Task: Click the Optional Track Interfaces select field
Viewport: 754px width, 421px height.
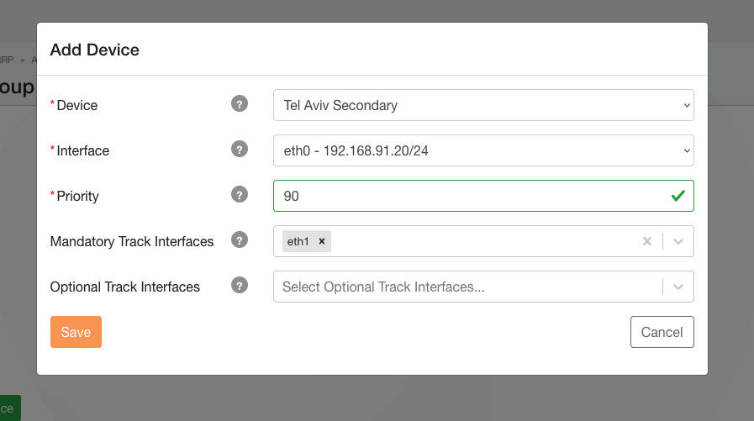Action: point(467,287)
